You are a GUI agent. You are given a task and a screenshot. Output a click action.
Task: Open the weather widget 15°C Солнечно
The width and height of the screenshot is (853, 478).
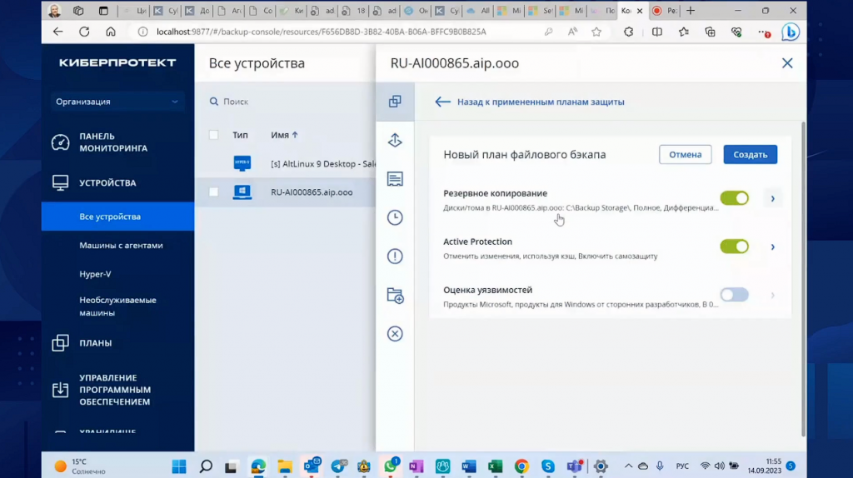[x=81, y=466]
